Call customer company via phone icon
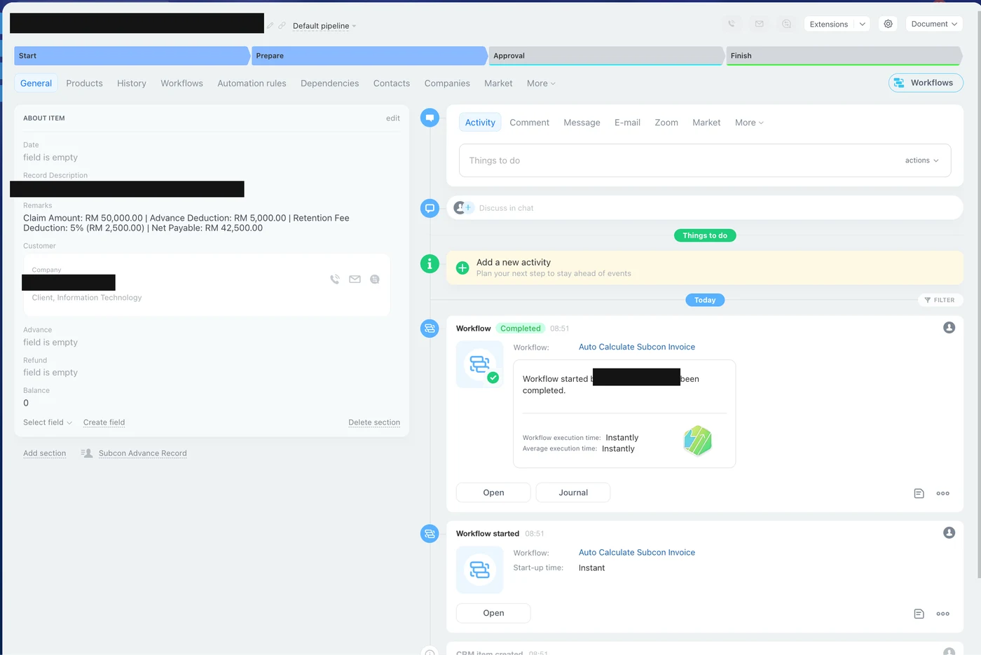This screenshot has height=655, width=981. (x=335, y=280)
